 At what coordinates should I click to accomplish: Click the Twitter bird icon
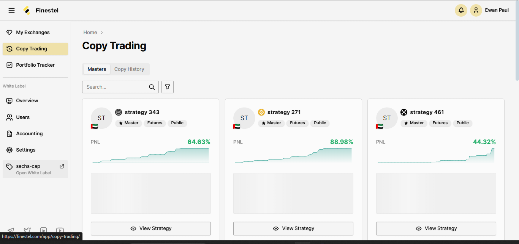tap(27, 230)
